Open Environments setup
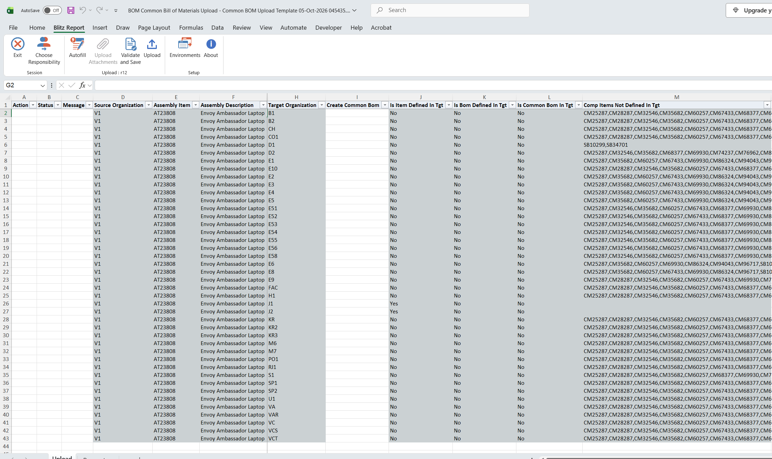Viewport: 772px width, 459px height. click(185, 48)
